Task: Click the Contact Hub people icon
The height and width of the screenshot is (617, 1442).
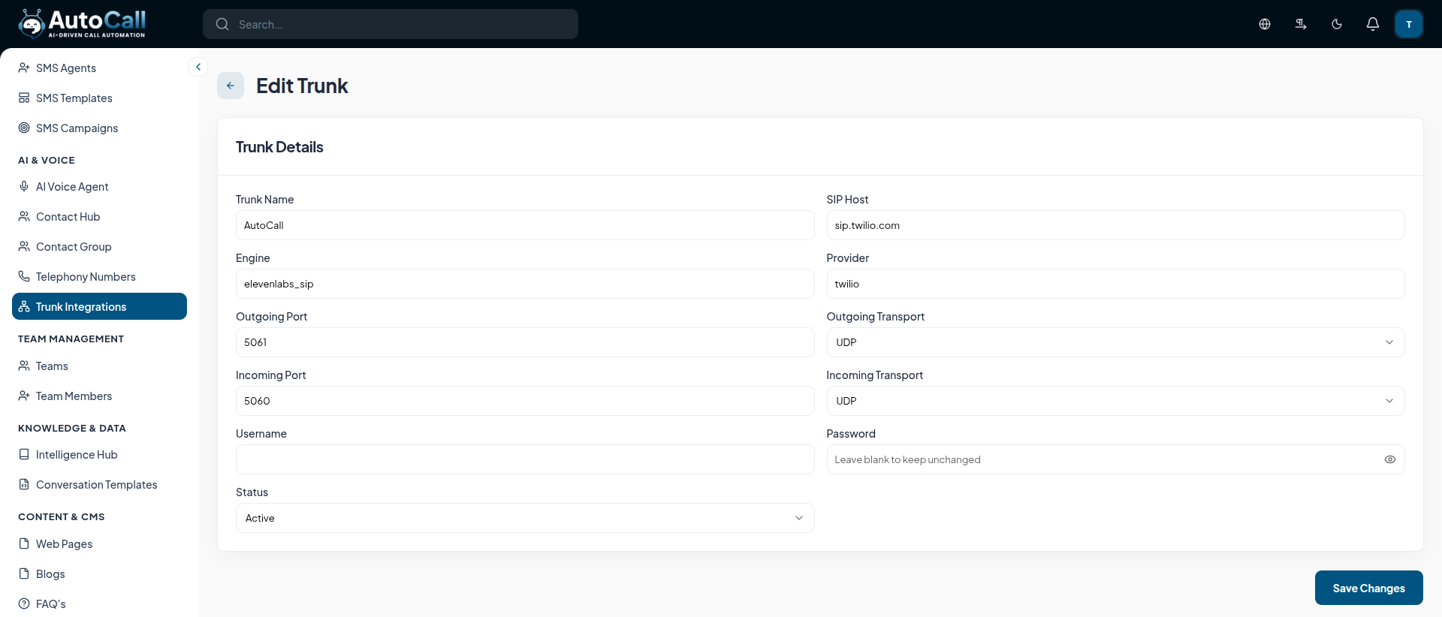Action: coord(24,216)
